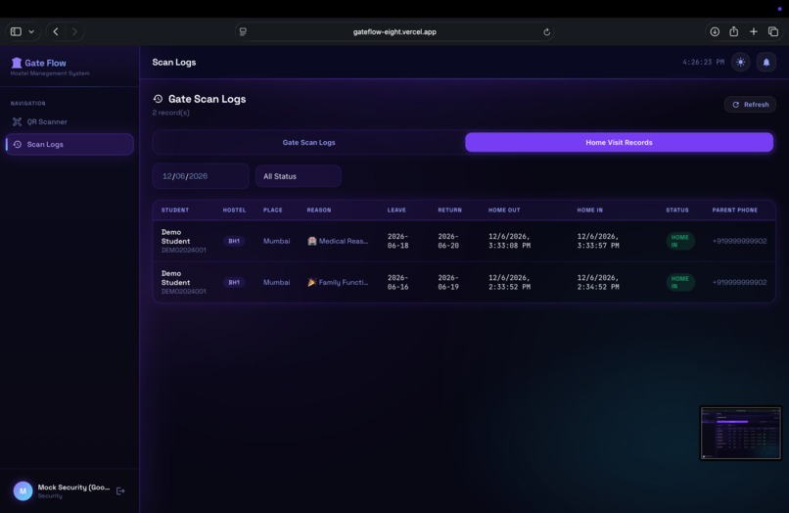This screenshot has width=789, height=513.
Task: Open the browser downloads icon
Action: [x=715, y=31]
